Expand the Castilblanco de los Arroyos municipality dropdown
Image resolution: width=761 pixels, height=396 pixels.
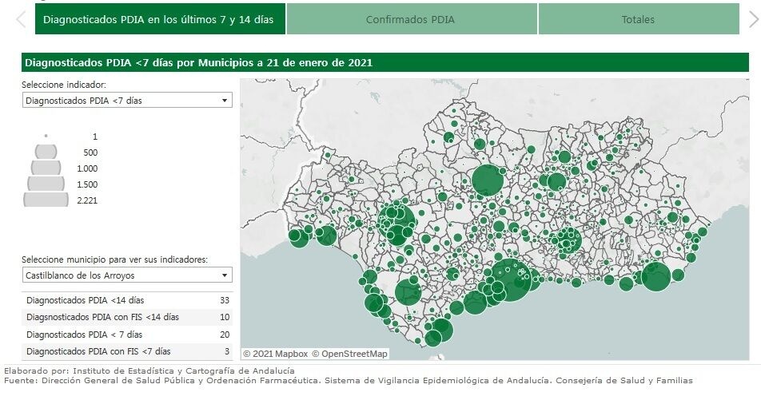[x=127, y=275]
